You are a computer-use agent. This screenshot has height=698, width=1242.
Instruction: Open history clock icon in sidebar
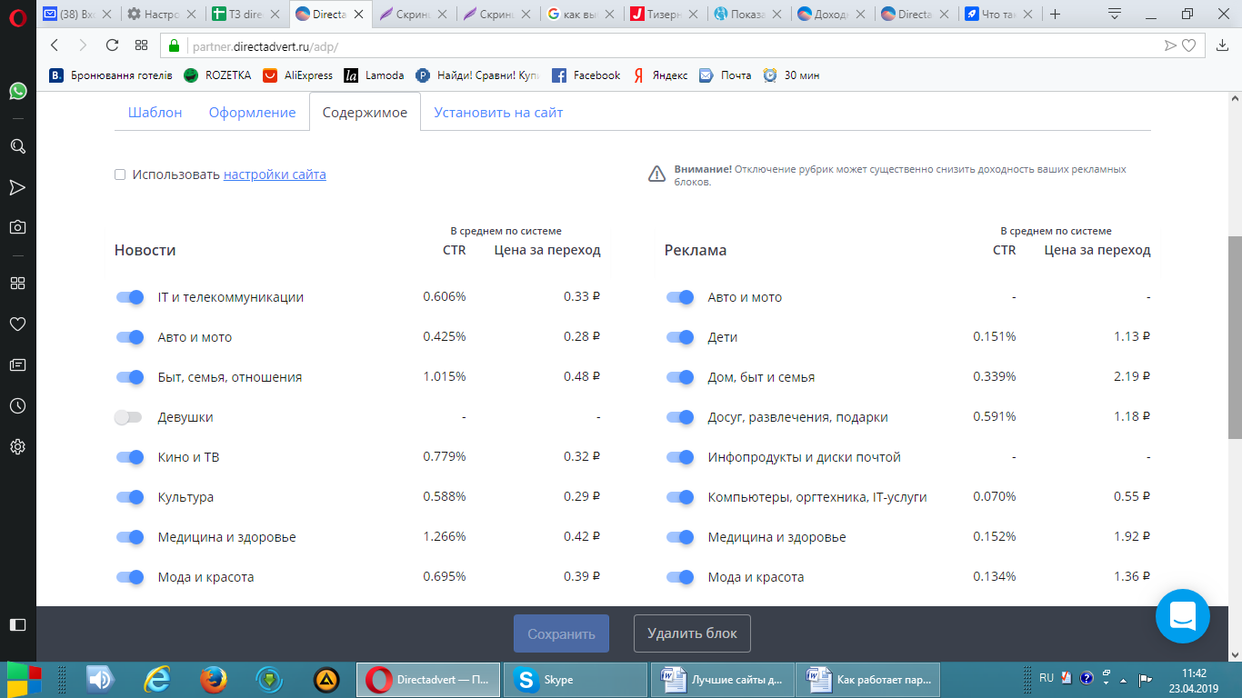(17, 405)
